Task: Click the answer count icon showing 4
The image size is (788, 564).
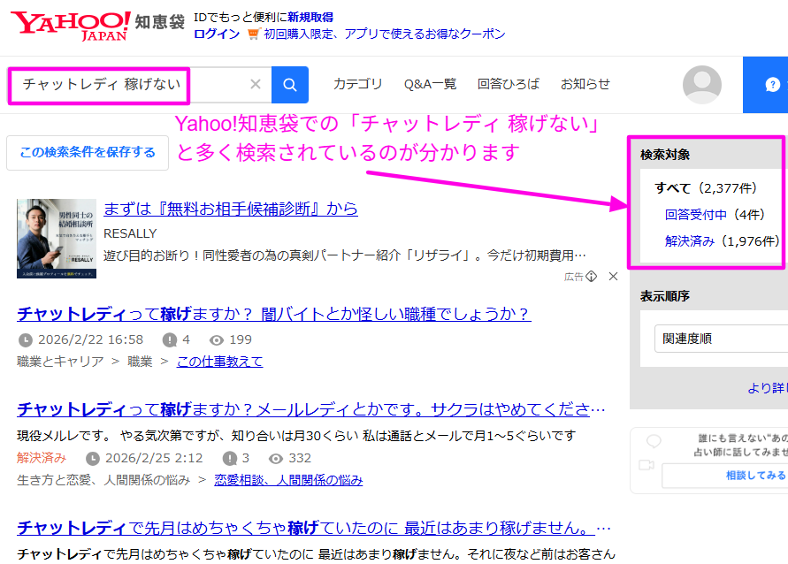Action: tap(169, 340)
